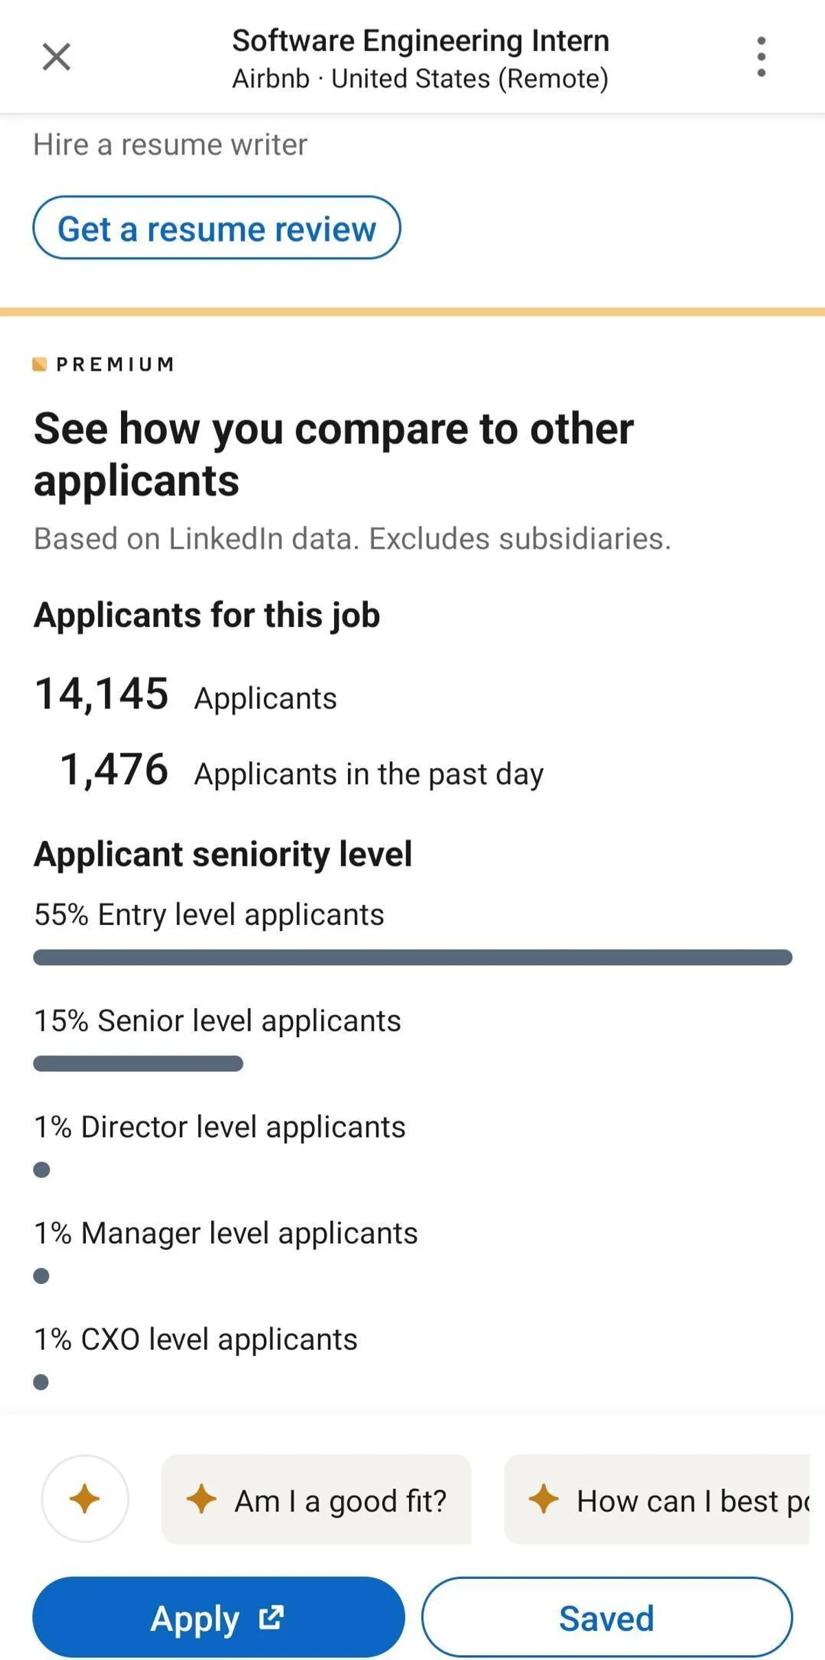The height and width of the screenshot is (1660, 825).
Task: Tap the Manager level applicants dot indicator
Action: click(x=41, y=1276)
